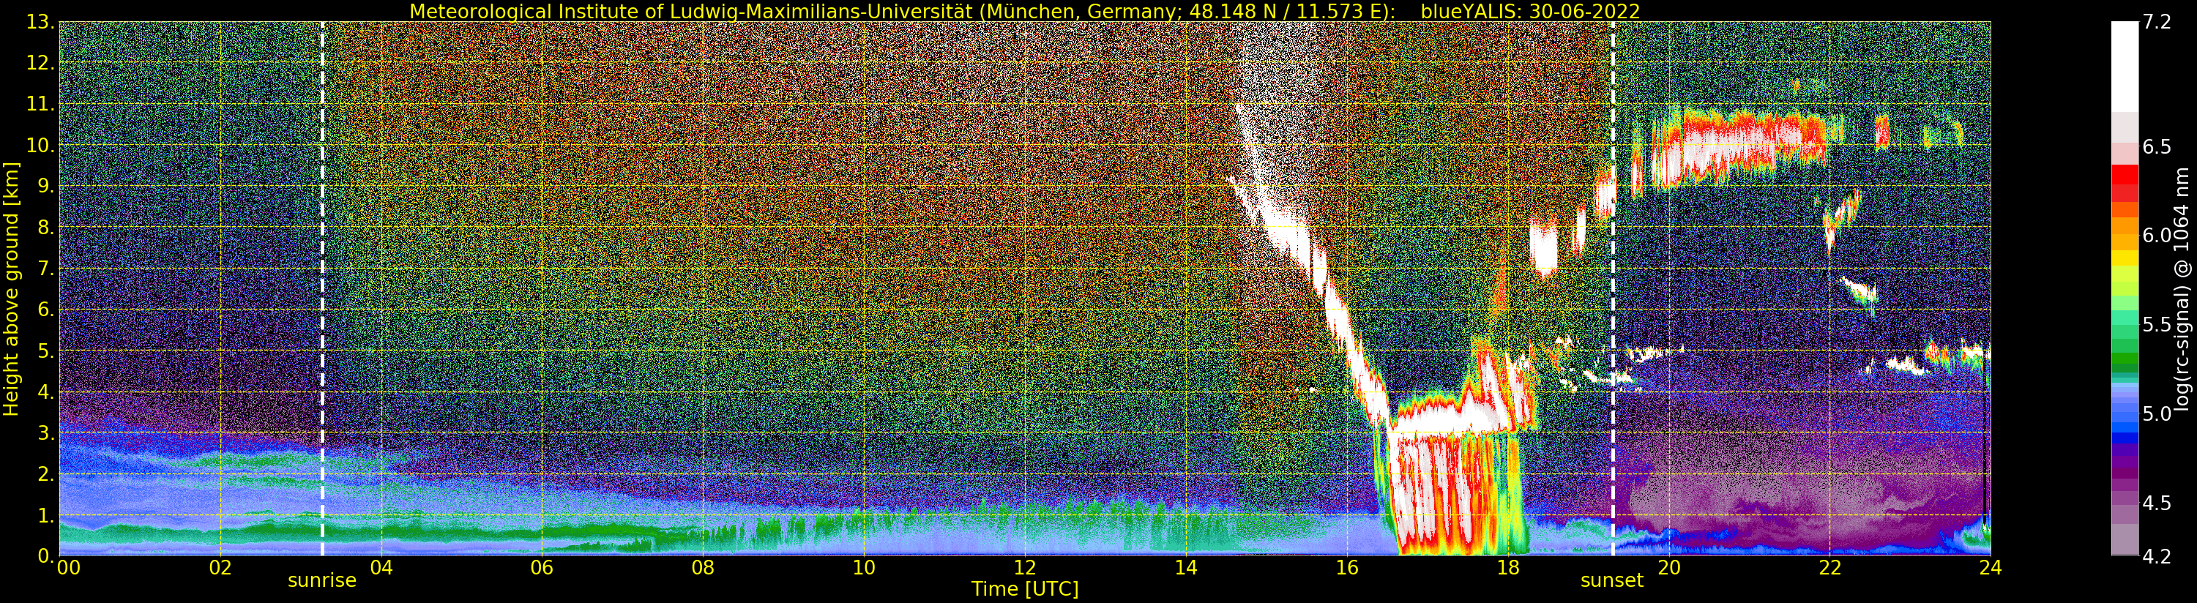Click the time tick label '00'
Image resolution: width=2197 pixels, height=603 pixels.
tap(67, 568)
